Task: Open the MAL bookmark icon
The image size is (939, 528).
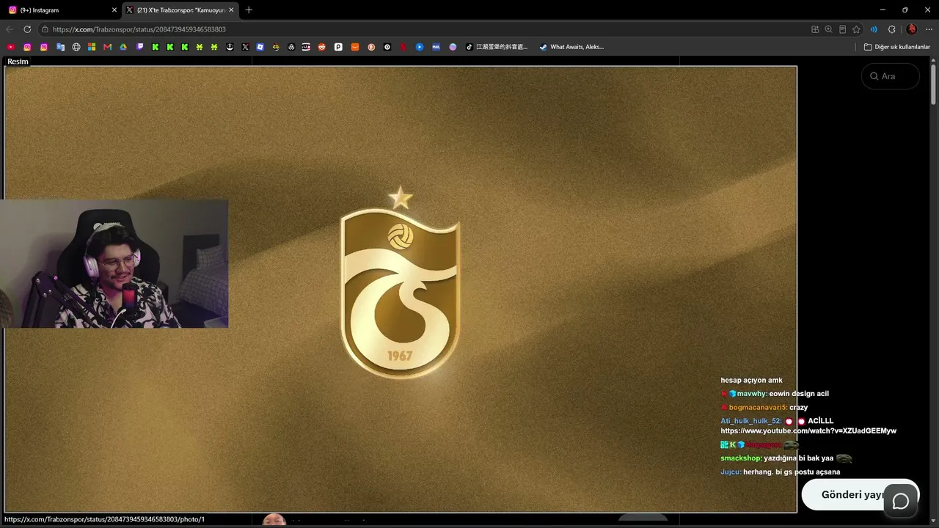Action: tap(436, 47)
